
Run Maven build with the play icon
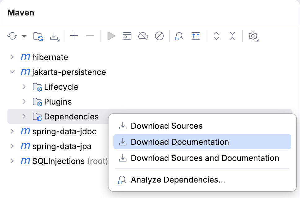coord(111,36)
